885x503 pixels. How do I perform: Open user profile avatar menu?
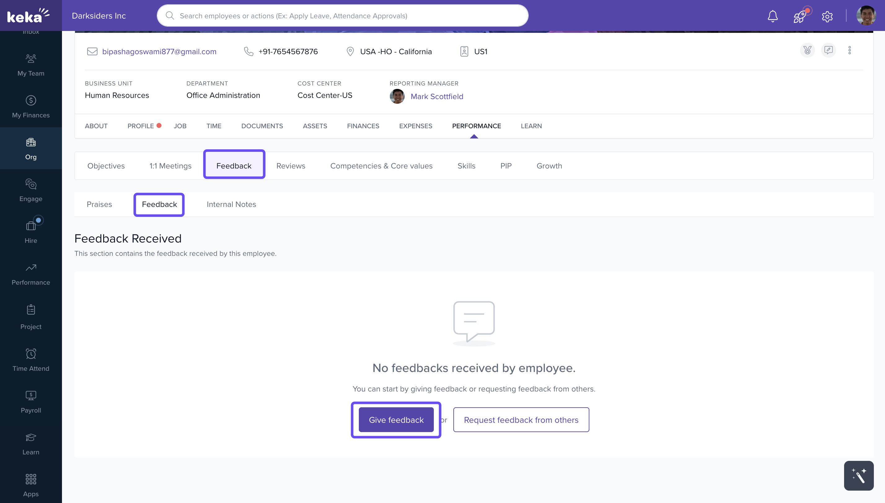pyautogui.click(x=866, y=16)
